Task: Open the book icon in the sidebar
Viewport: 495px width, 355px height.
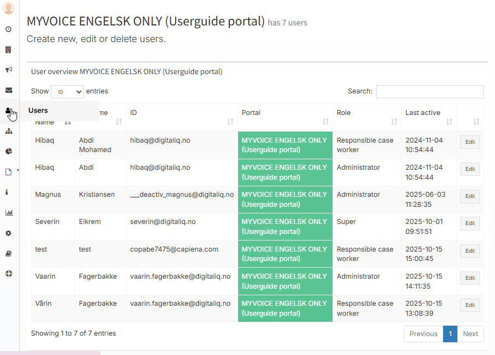Action: coord(8,253)
